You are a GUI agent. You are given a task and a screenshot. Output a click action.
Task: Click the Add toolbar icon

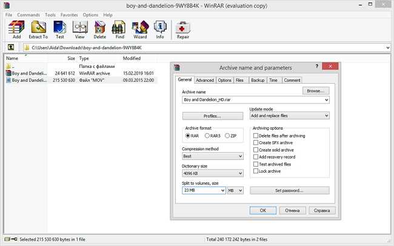click(x=16, y=30)
